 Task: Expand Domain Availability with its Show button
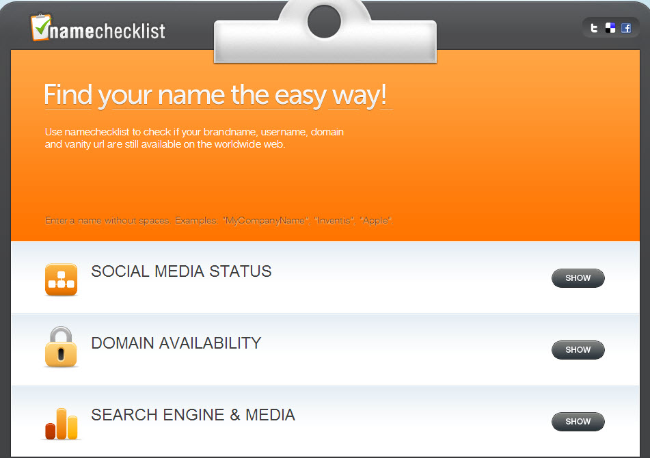click(578, 350)
